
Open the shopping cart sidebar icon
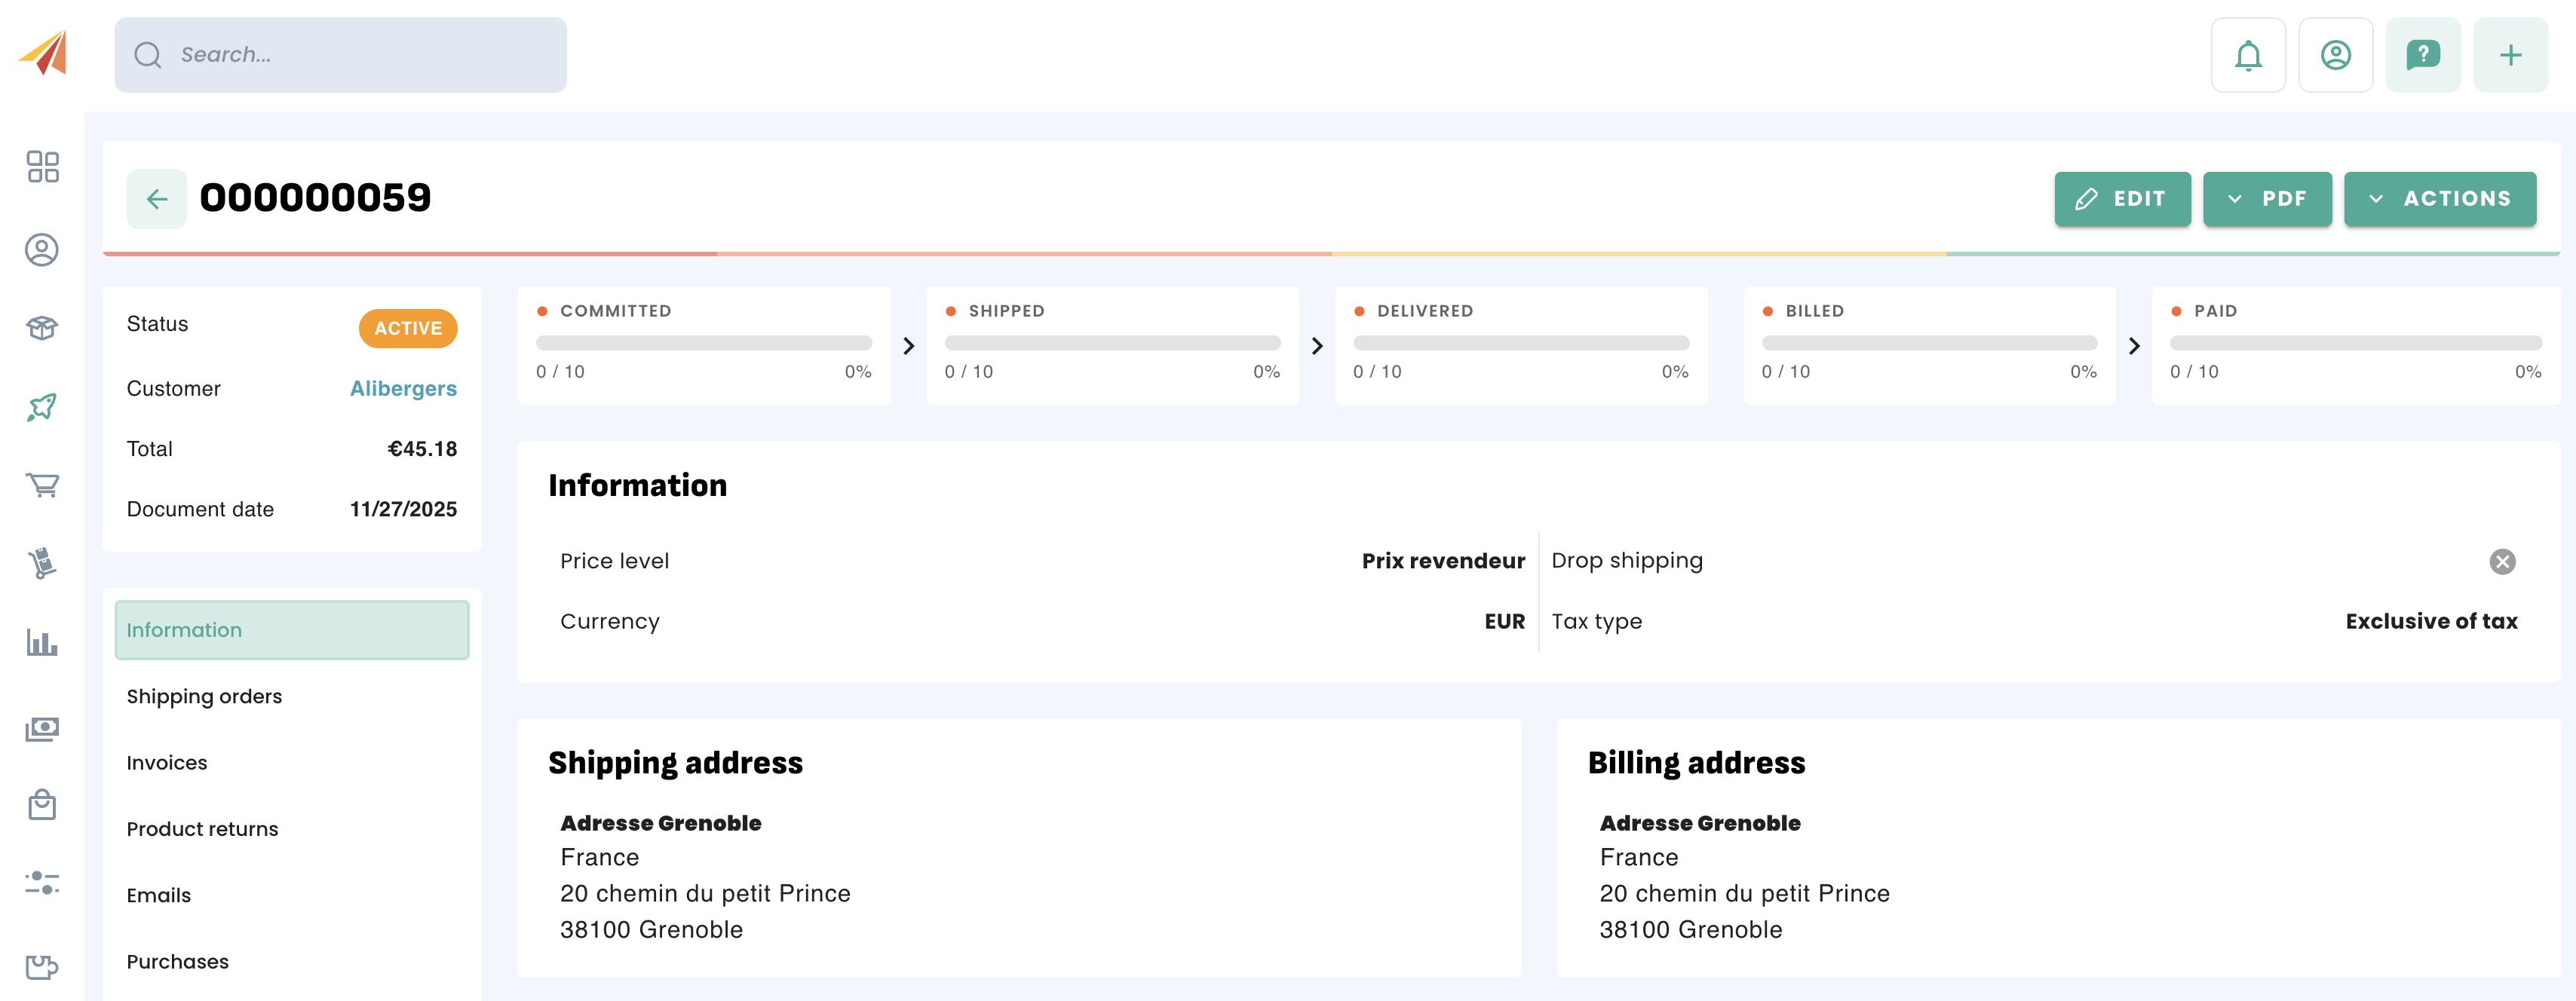click(42, 485)
